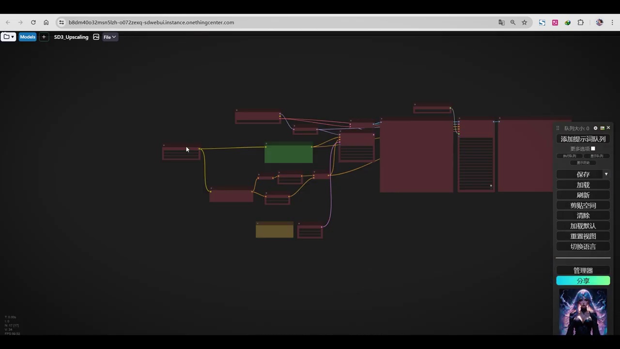Open the browser profile avatar
Viewport: 620px width, 349px height.
[x=600, y=22]
